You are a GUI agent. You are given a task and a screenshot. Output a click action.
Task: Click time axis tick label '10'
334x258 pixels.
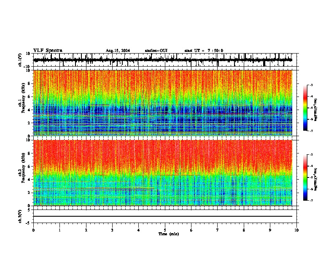(x=296, y=230)
